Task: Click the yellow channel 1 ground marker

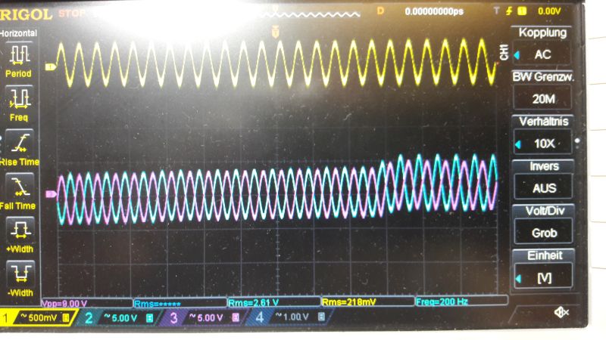Action: [x=51, y=67]
